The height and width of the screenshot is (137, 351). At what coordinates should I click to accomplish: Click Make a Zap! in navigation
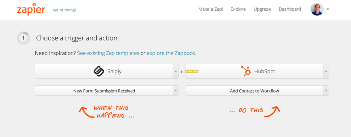(210, 9)
